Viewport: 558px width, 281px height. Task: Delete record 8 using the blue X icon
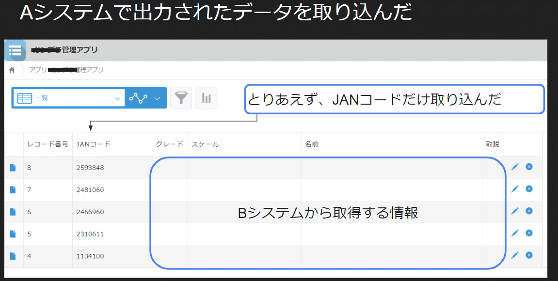[529, 167]
